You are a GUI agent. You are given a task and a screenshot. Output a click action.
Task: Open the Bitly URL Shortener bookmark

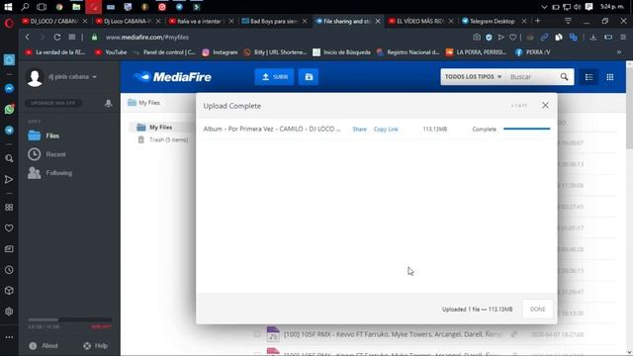[x=275, y=52]
